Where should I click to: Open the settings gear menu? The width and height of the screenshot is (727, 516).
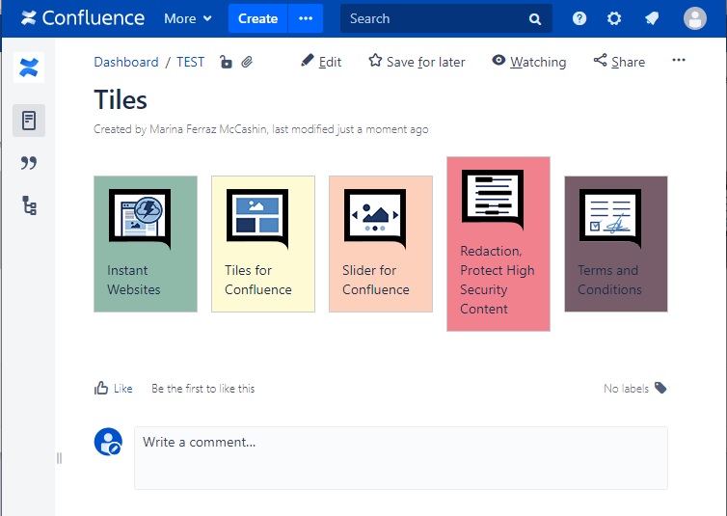tap(614, 18)
